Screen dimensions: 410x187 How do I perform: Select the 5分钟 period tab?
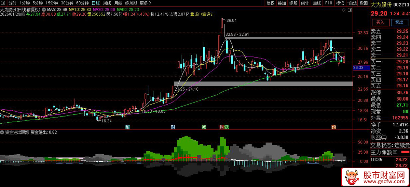click(x=38, y=3)
